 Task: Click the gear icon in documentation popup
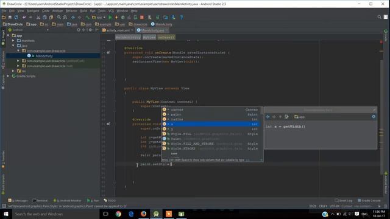point(374,117)
